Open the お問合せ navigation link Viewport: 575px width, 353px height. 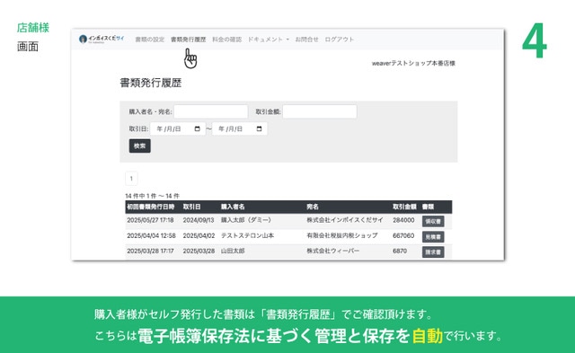306,40
